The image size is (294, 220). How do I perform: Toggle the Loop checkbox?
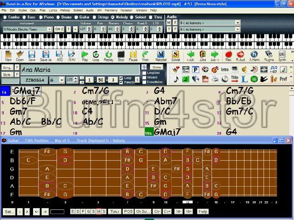coord(121,78)
